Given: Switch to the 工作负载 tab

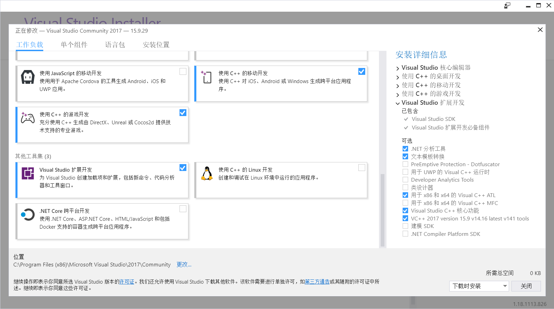Looking at the screenshot, I should pos(30,45).
